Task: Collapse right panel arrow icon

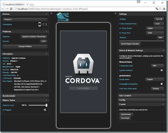Action: (x=116, y=13)
